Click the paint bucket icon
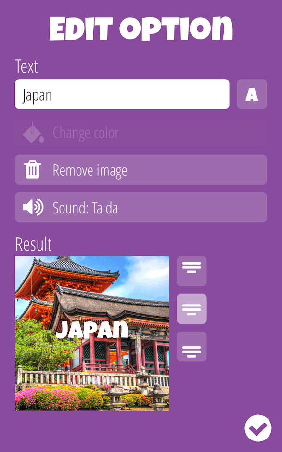 pyautogui.click(x=33, y=133)
